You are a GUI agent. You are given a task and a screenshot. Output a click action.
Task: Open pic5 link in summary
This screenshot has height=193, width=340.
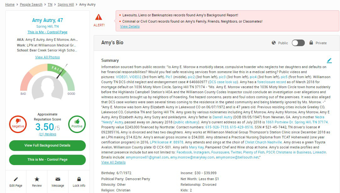point(284,77)
